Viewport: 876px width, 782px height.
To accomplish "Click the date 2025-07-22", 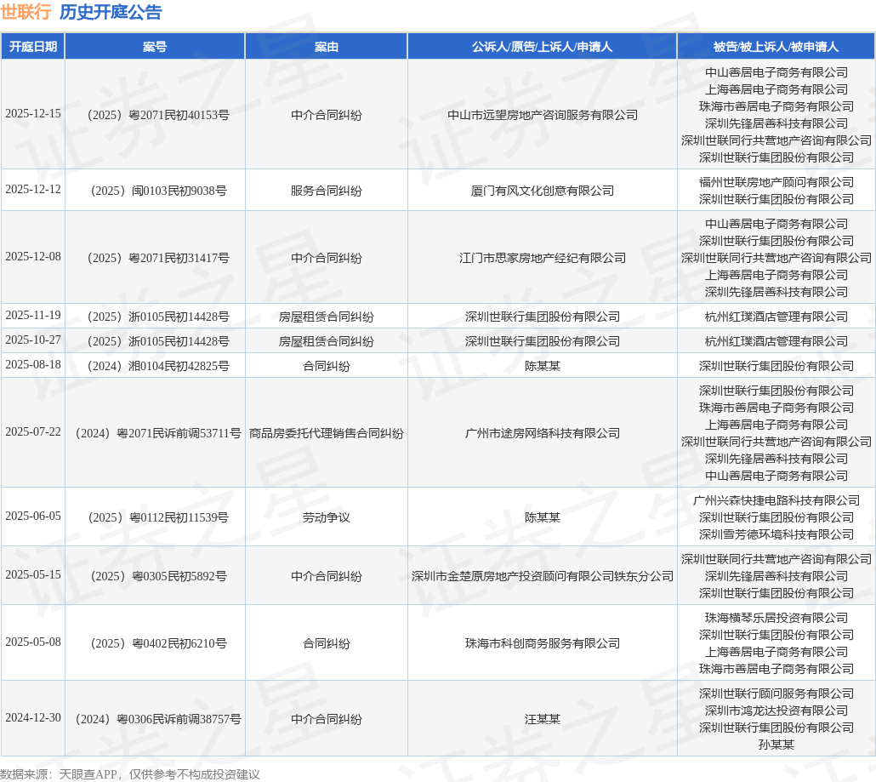I will 33,432.
